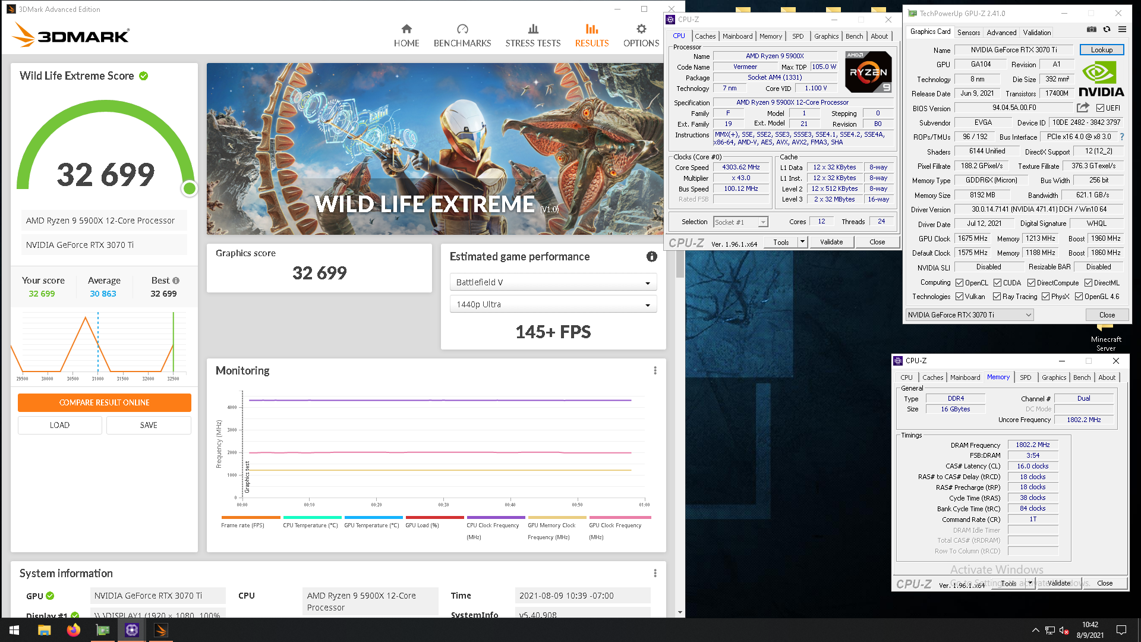Toggle the Ray Tracing checkbox in GPU-Z

[997, 297]
